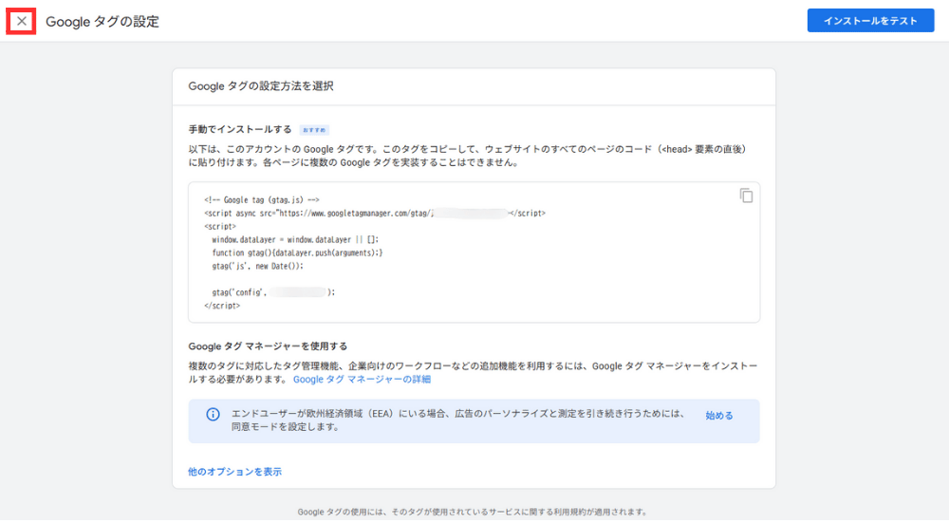Click 始める for consent mode setup
The image size is (949, 523).
pos(719,415)
